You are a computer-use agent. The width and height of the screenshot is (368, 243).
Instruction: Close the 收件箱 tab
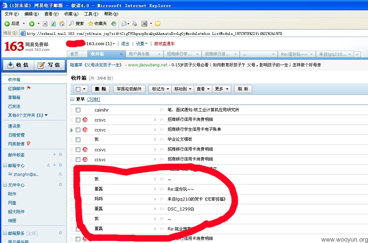[121, 54]
